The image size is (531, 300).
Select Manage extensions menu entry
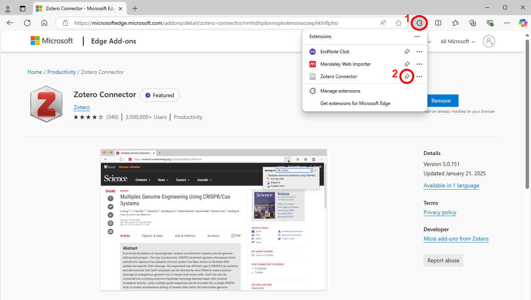340,91
